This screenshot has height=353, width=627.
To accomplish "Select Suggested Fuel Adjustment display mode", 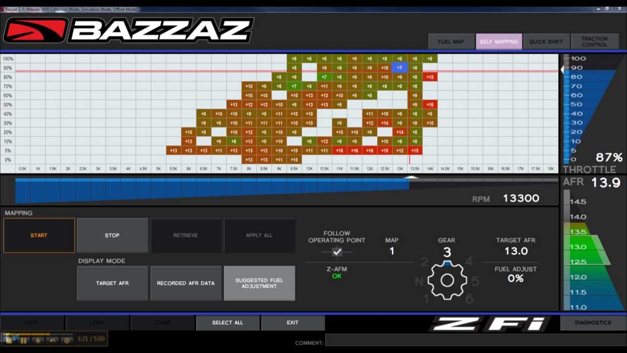I will click(259, 283).
